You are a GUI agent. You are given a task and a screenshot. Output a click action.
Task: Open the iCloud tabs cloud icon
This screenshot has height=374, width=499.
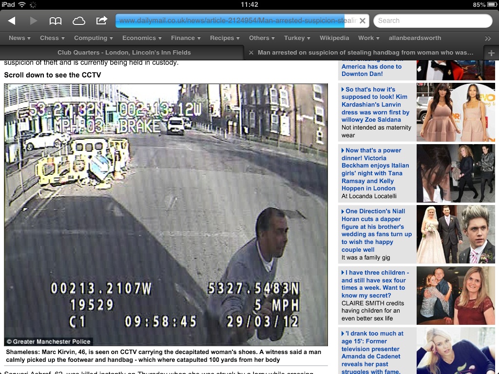pos(78,20)
